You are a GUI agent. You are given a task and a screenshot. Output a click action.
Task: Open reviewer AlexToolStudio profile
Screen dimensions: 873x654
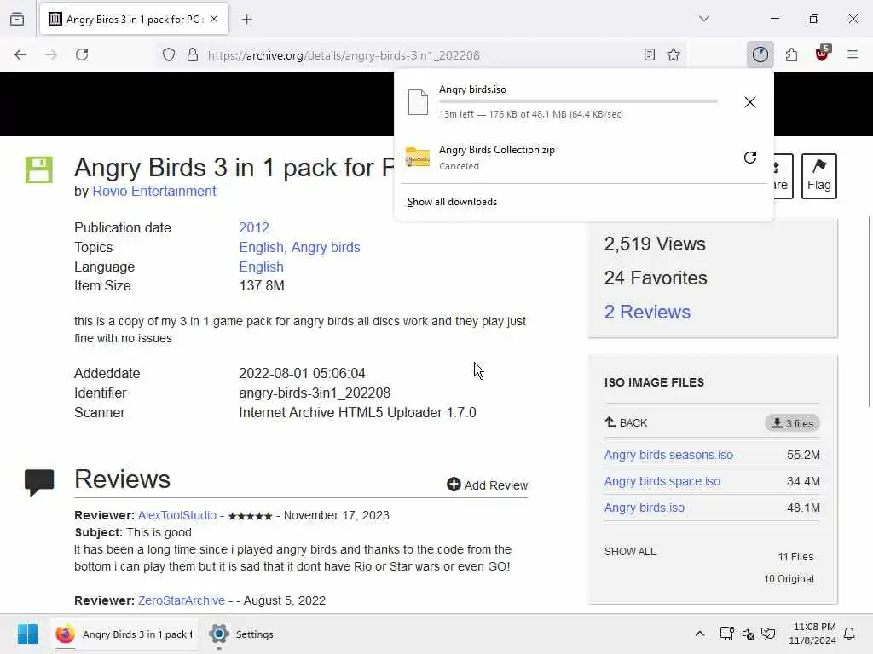(x=177, y=515)
